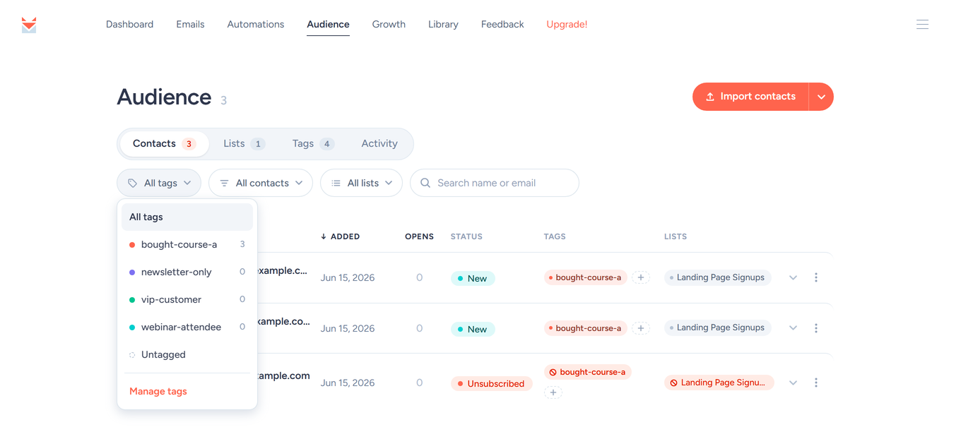Switch to the Activity tab
961x427 pixels.
pyautogui.click(x=379, y=143)
